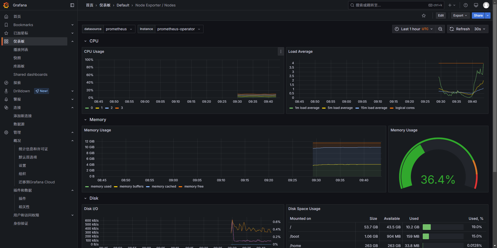Click the Refresh button

pos(460,29)
